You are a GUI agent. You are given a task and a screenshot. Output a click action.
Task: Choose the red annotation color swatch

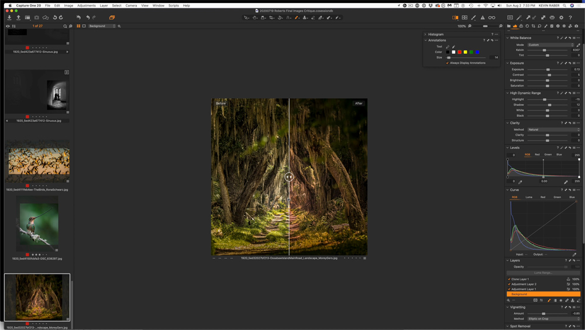click(459, 52)
